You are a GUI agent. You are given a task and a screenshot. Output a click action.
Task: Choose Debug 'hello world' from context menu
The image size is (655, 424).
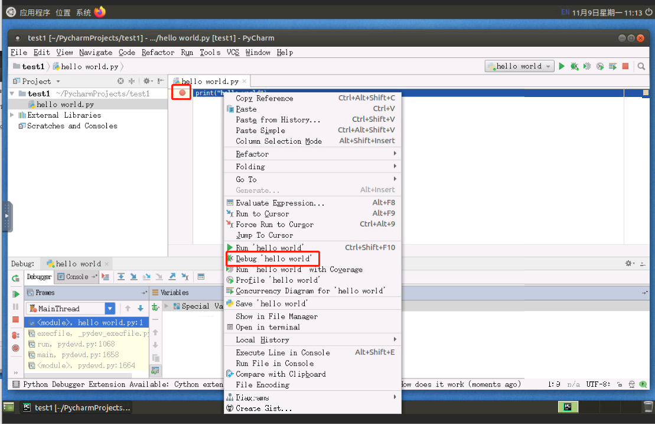[x=312, y=258]
